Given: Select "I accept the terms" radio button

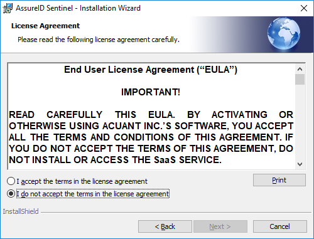Looking at the screenshot, I should point(11,181).
